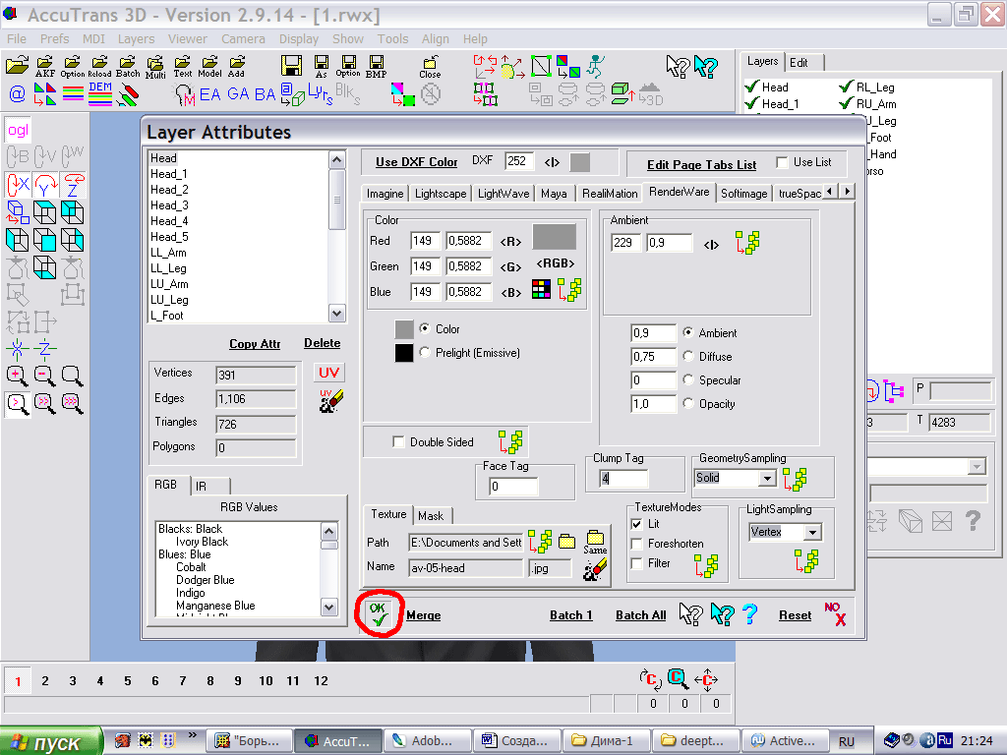
Task: Select the Color radio button
Action: click(425, 328)
